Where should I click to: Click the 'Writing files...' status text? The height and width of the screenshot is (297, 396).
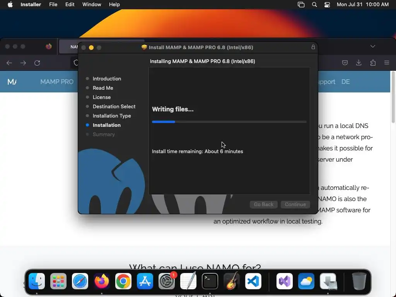click(173, 109)
